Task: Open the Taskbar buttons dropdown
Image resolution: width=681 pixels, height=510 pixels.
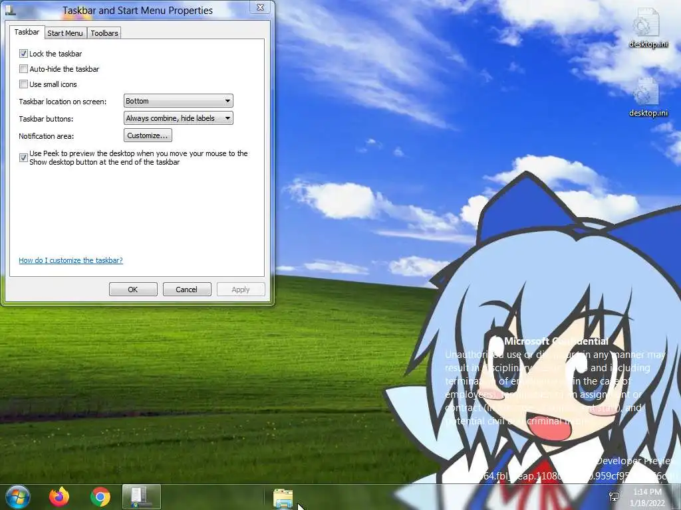Action: point(178,118)
